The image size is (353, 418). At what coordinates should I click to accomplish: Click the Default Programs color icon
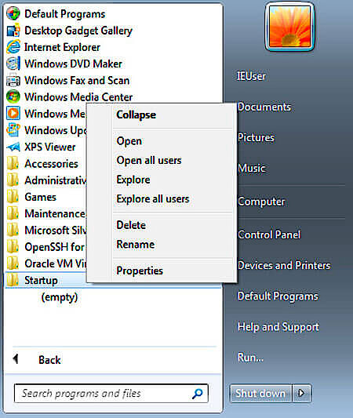tap(13, 13)
